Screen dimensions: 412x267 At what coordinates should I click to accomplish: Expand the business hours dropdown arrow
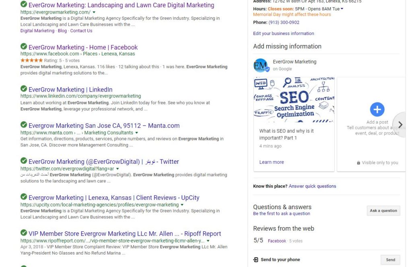[342, 9]
